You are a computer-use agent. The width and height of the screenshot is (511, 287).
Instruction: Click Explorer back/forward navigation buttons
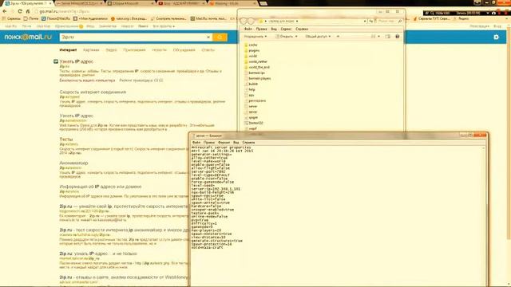tap(247, 22)
